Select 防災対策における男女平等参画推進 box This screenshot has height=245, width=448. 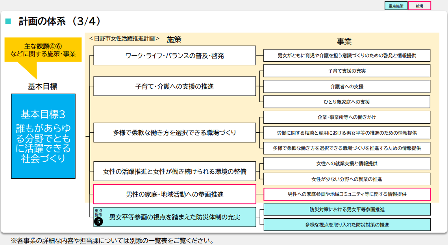pyautogui.click(x=347, y=209)
